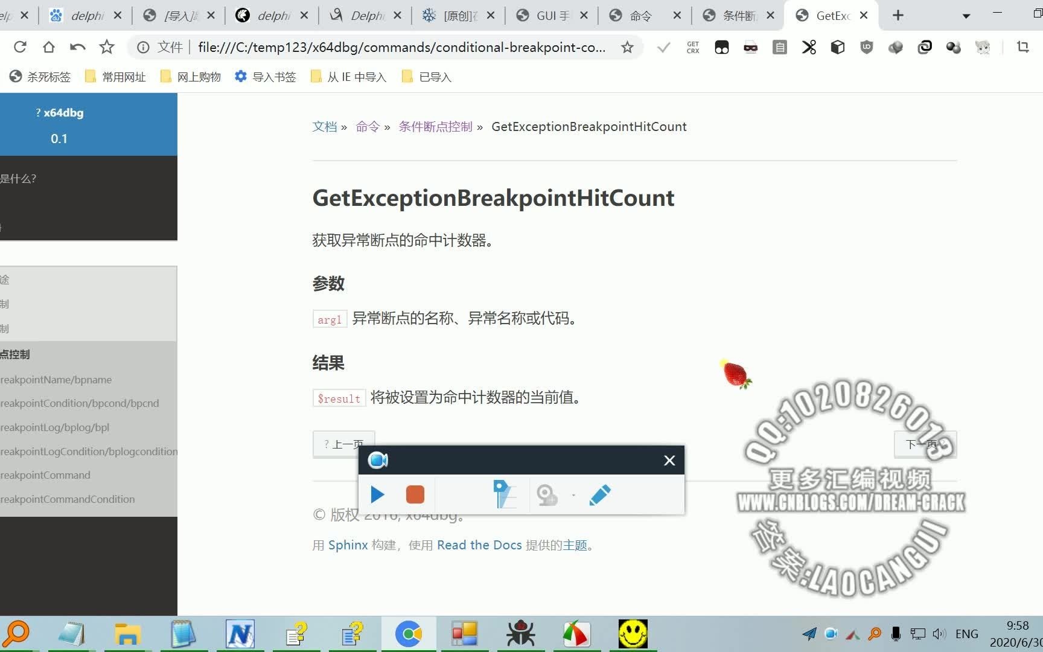Viewport: 1043px width, 652px height.
Task: Select BreakpointCommand in the sidebar
Action: (46, 475)
